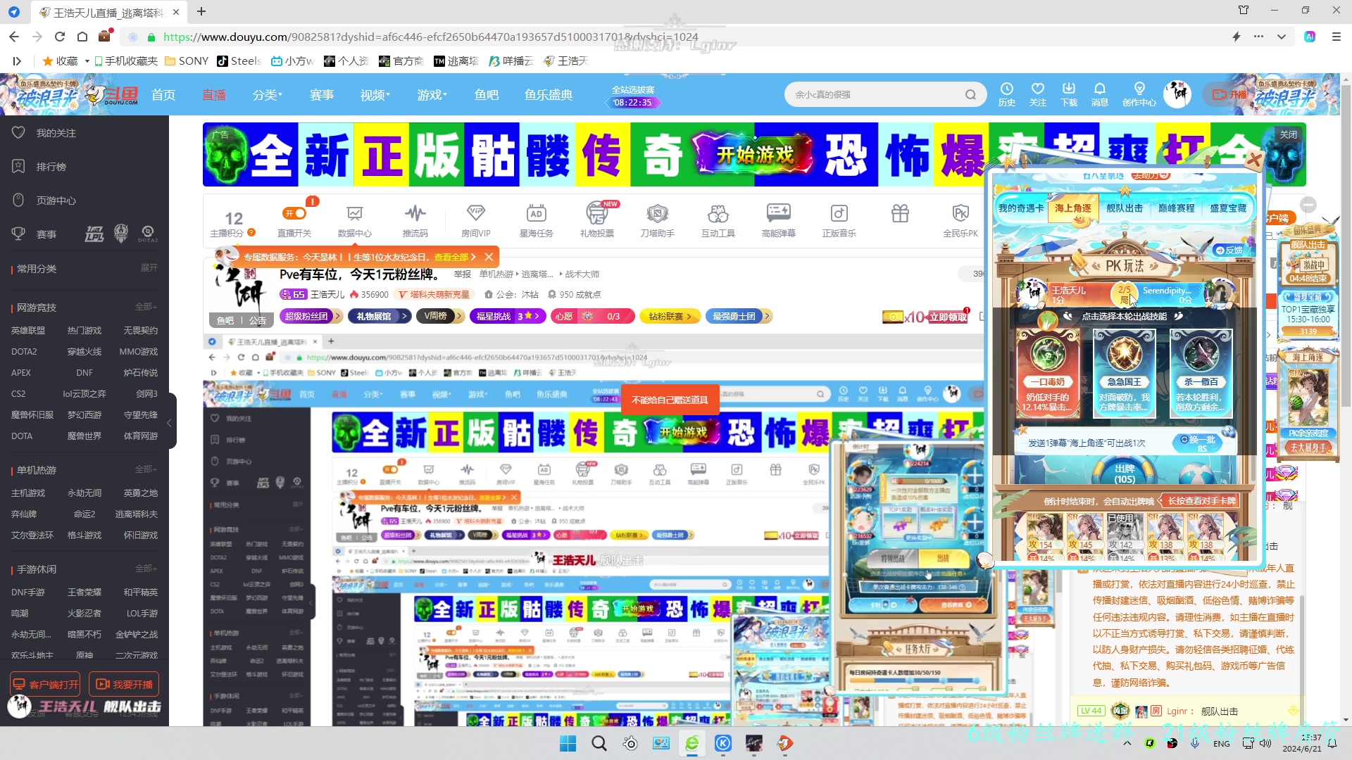Click the 推流码 waveform icon

pos(415,220)
